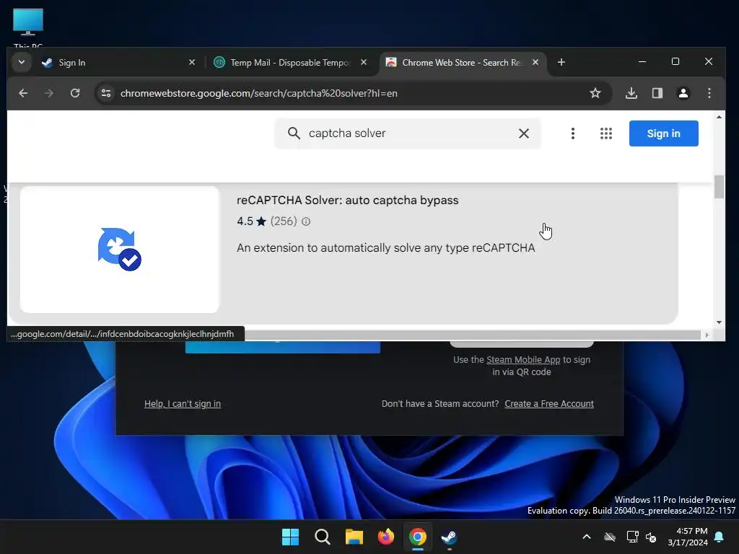Click the OneDrive cloud tray icon
739x554 pixels.
click(x=610, y=537)
